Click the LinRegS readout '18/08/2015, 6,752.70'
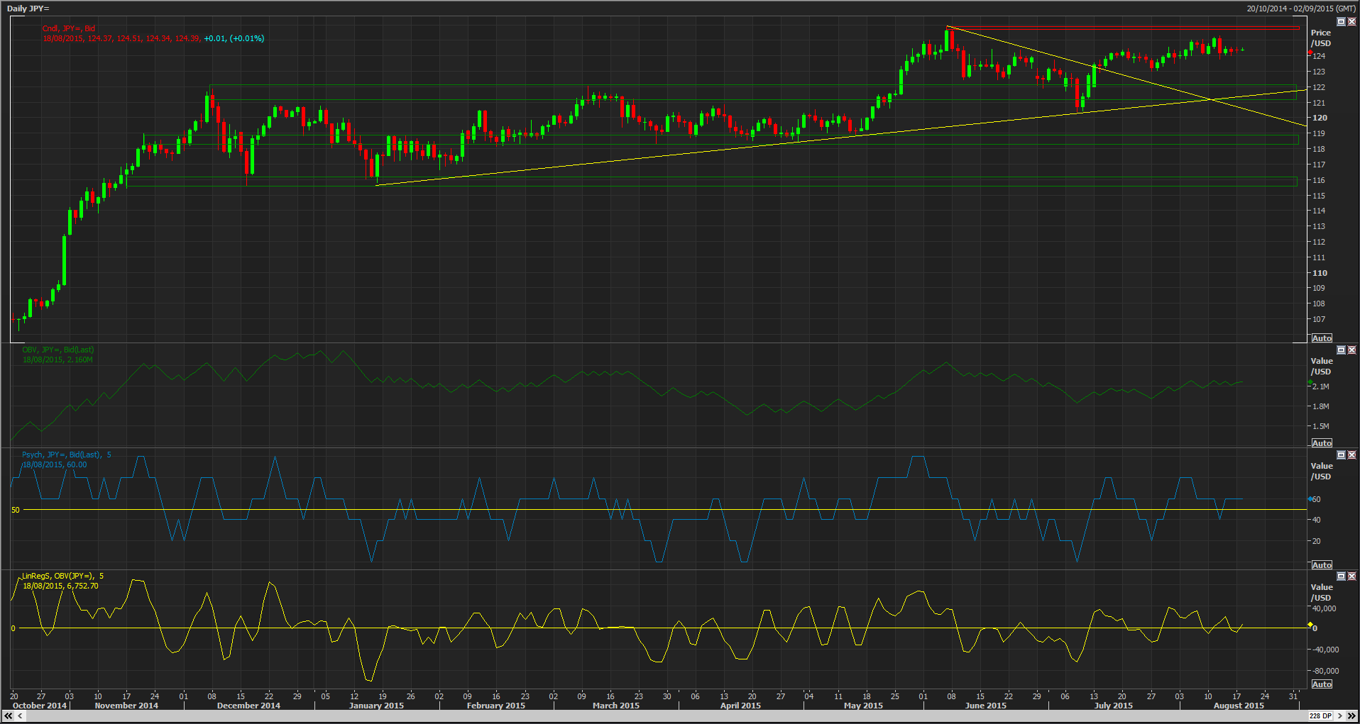The image size is (1360, 724). click(x=60, y=586)
